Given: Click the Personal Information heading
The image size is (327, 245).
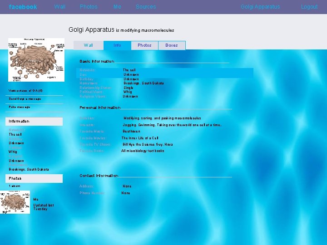Looking at the screenshot, I should 100,108.
